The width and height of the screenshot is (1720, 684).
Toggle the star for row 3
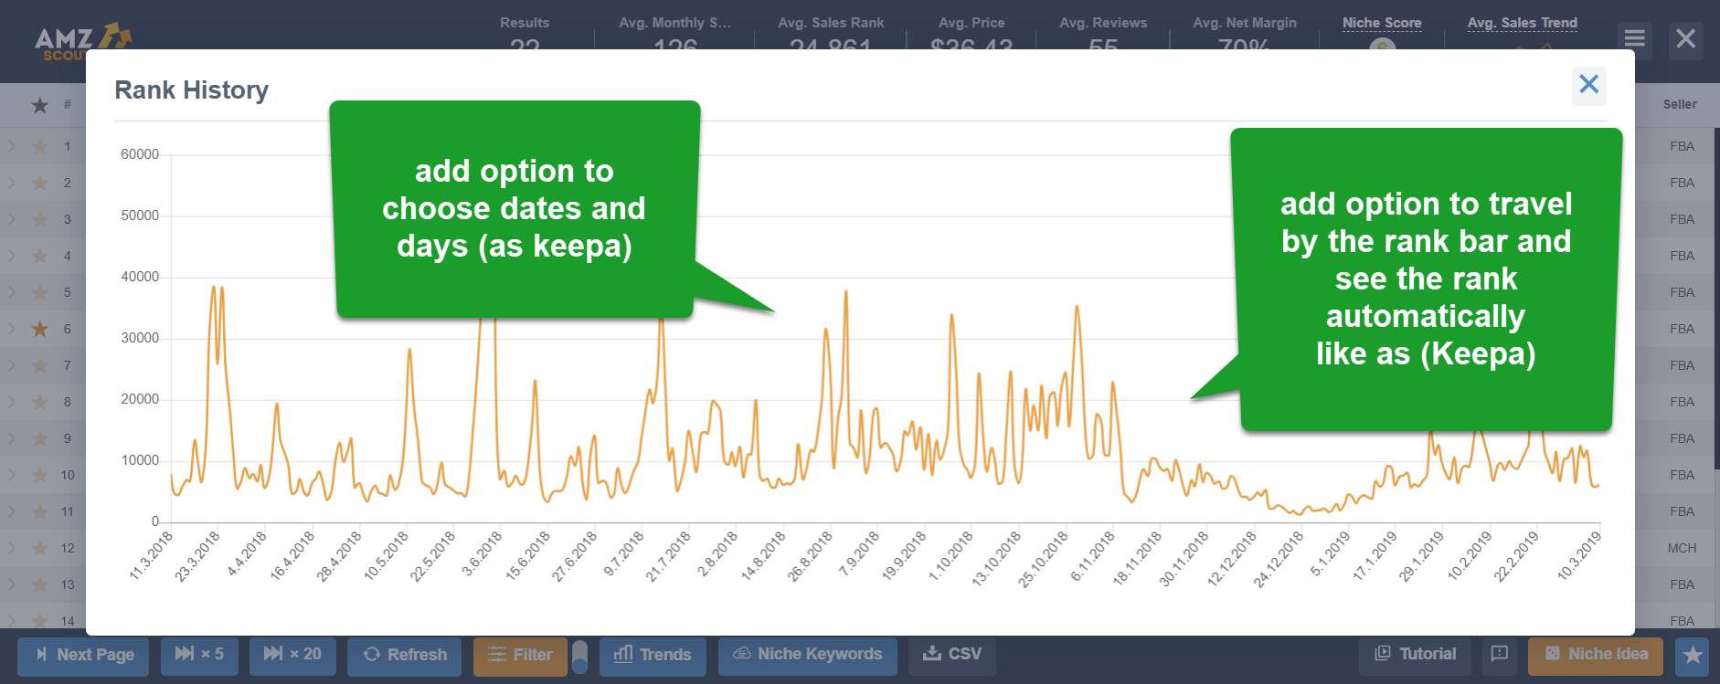tap(40, 219)
